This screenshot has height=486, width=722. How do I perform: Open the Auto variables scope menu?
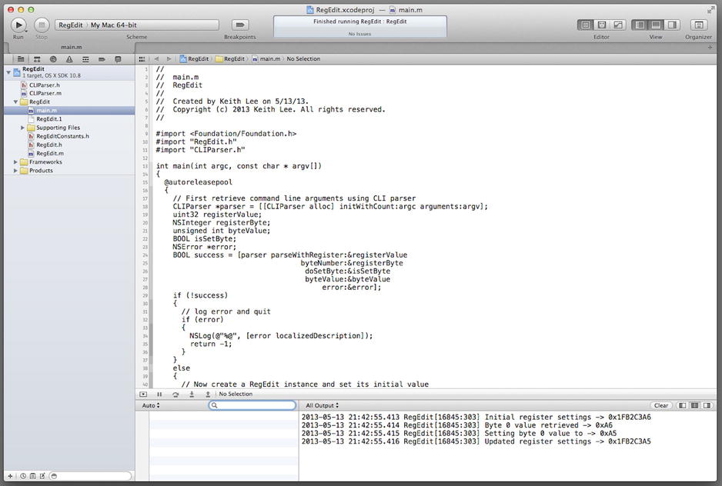(x=151, y=405)
